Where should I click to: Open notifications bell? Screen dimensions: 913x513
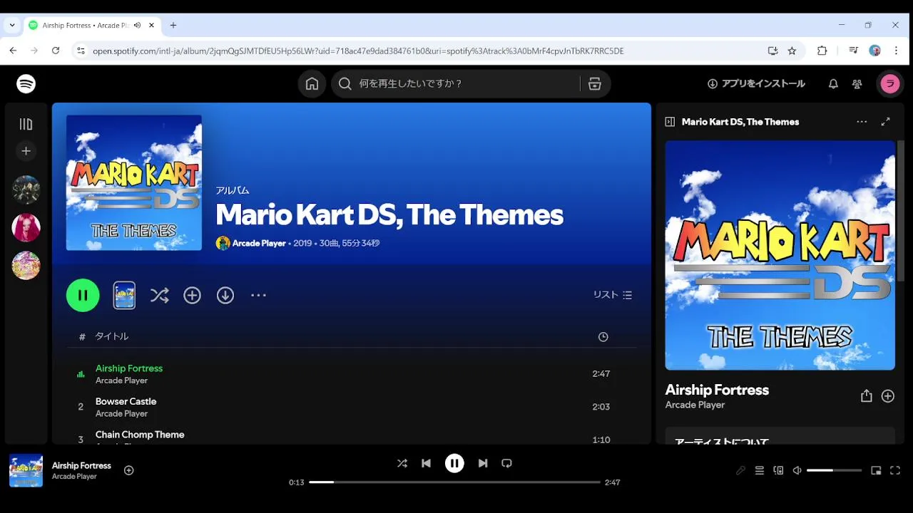coord(833,83)
